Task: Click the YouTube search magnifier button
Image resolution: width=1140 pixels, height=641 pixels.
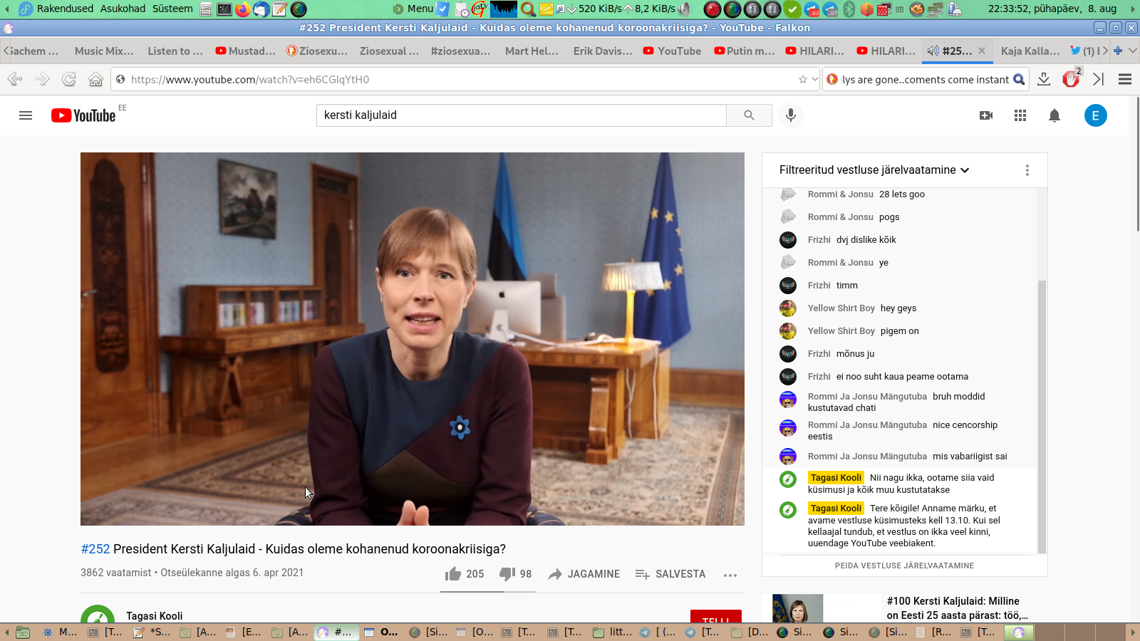Action: (749, 115)
